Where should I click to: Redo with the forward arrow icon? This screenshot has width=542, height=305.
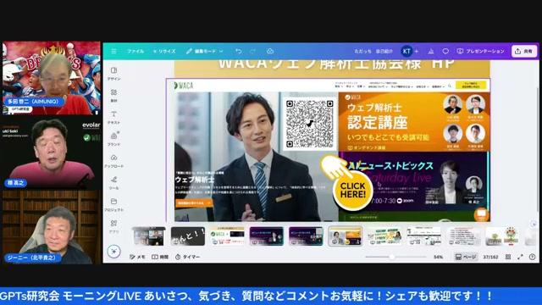point(252,51)
